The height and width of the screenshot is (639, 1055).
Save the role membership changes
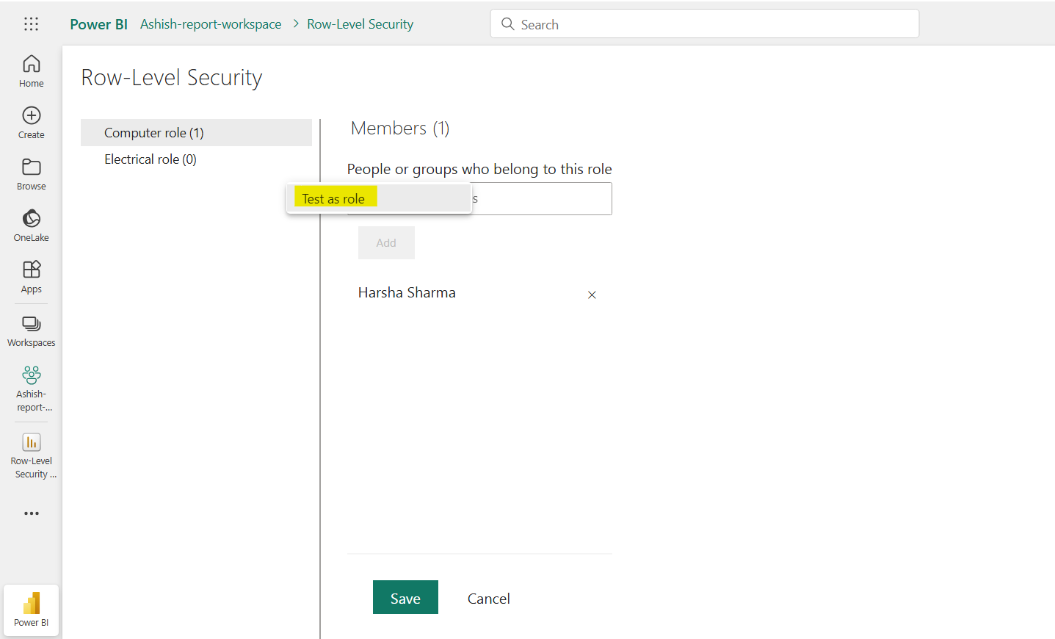pyautogui.click(x=405, y=597)
